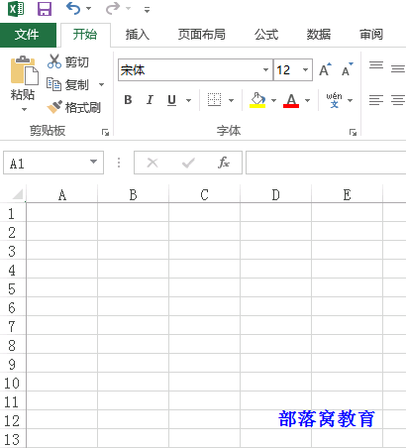Select cell B3 in the grid
Viewport: 406px width, 448px height.
(x=134, y=250)
